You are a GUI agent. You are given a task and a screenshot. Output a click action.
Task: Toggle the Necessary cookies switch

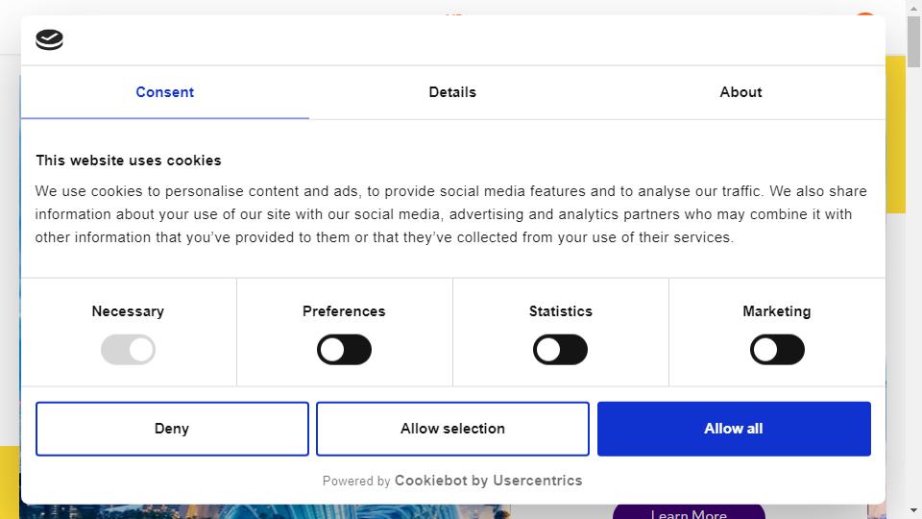click(x=128, y=350)
